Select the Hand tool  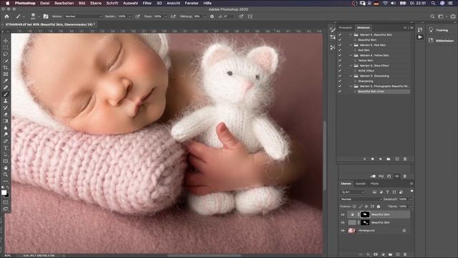[6, 168]
